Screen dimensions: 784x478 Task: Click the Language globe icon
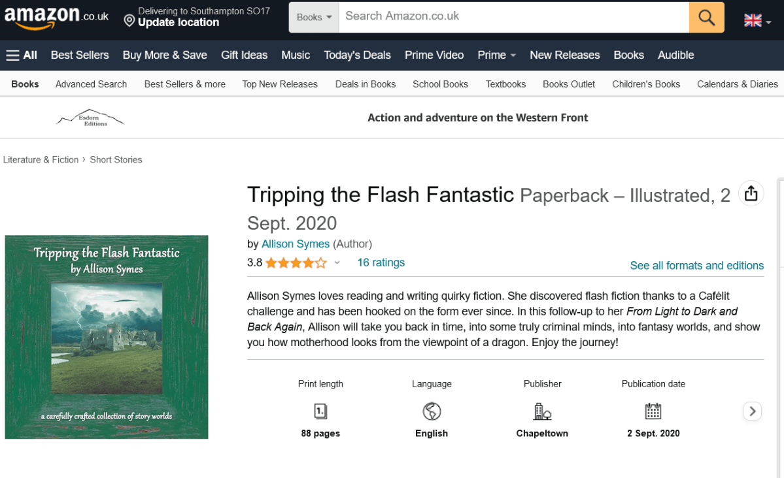coord(432,411)
